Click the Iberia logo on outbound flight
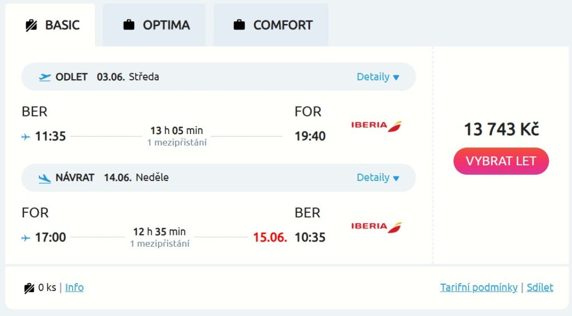572x316 pixels. tap(376, 126)
